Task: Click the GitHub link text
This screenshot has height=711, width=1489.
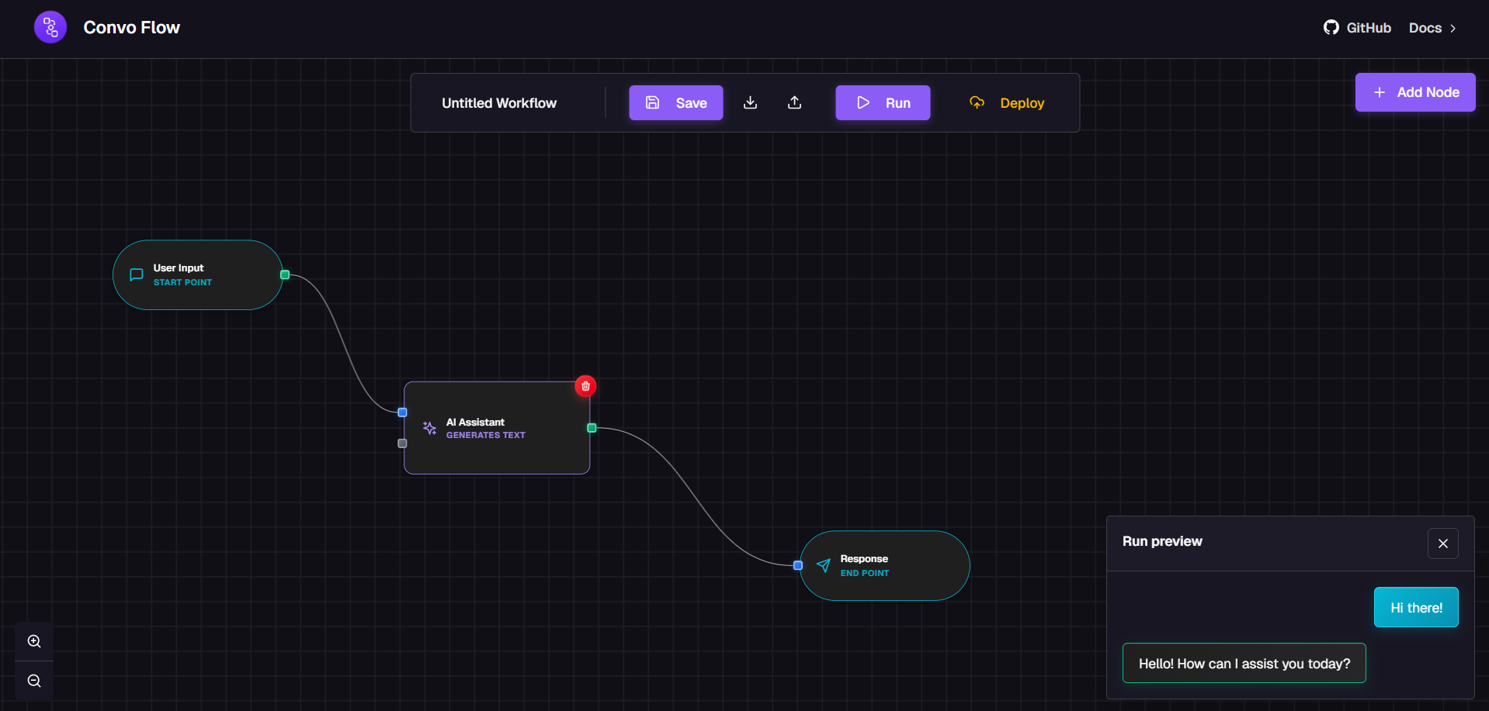Action: pos(1369,27)
